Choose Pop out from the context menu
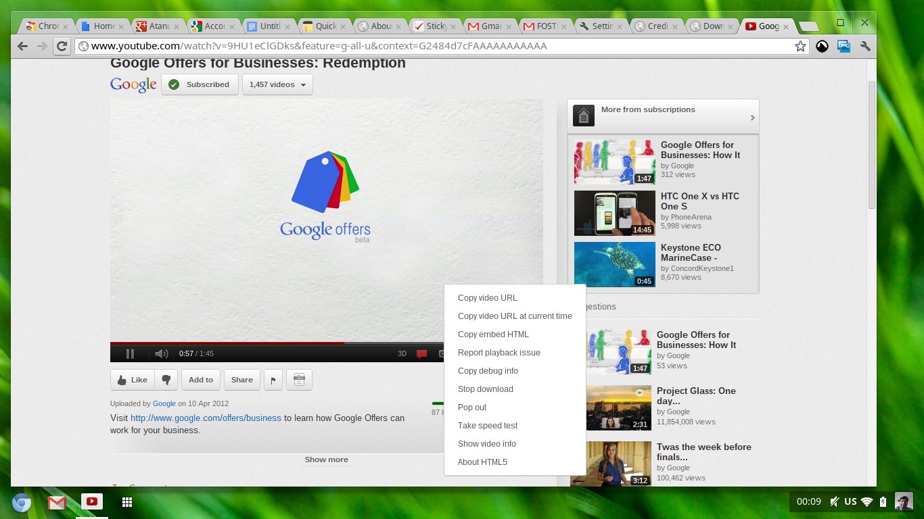The width and height of the screenshot is (924, 519). pos(472,407)
